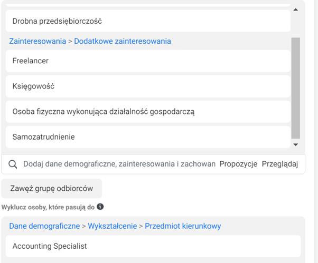Select the Freelancer interest item
The image size is (318, 263).
pos(148,61)
